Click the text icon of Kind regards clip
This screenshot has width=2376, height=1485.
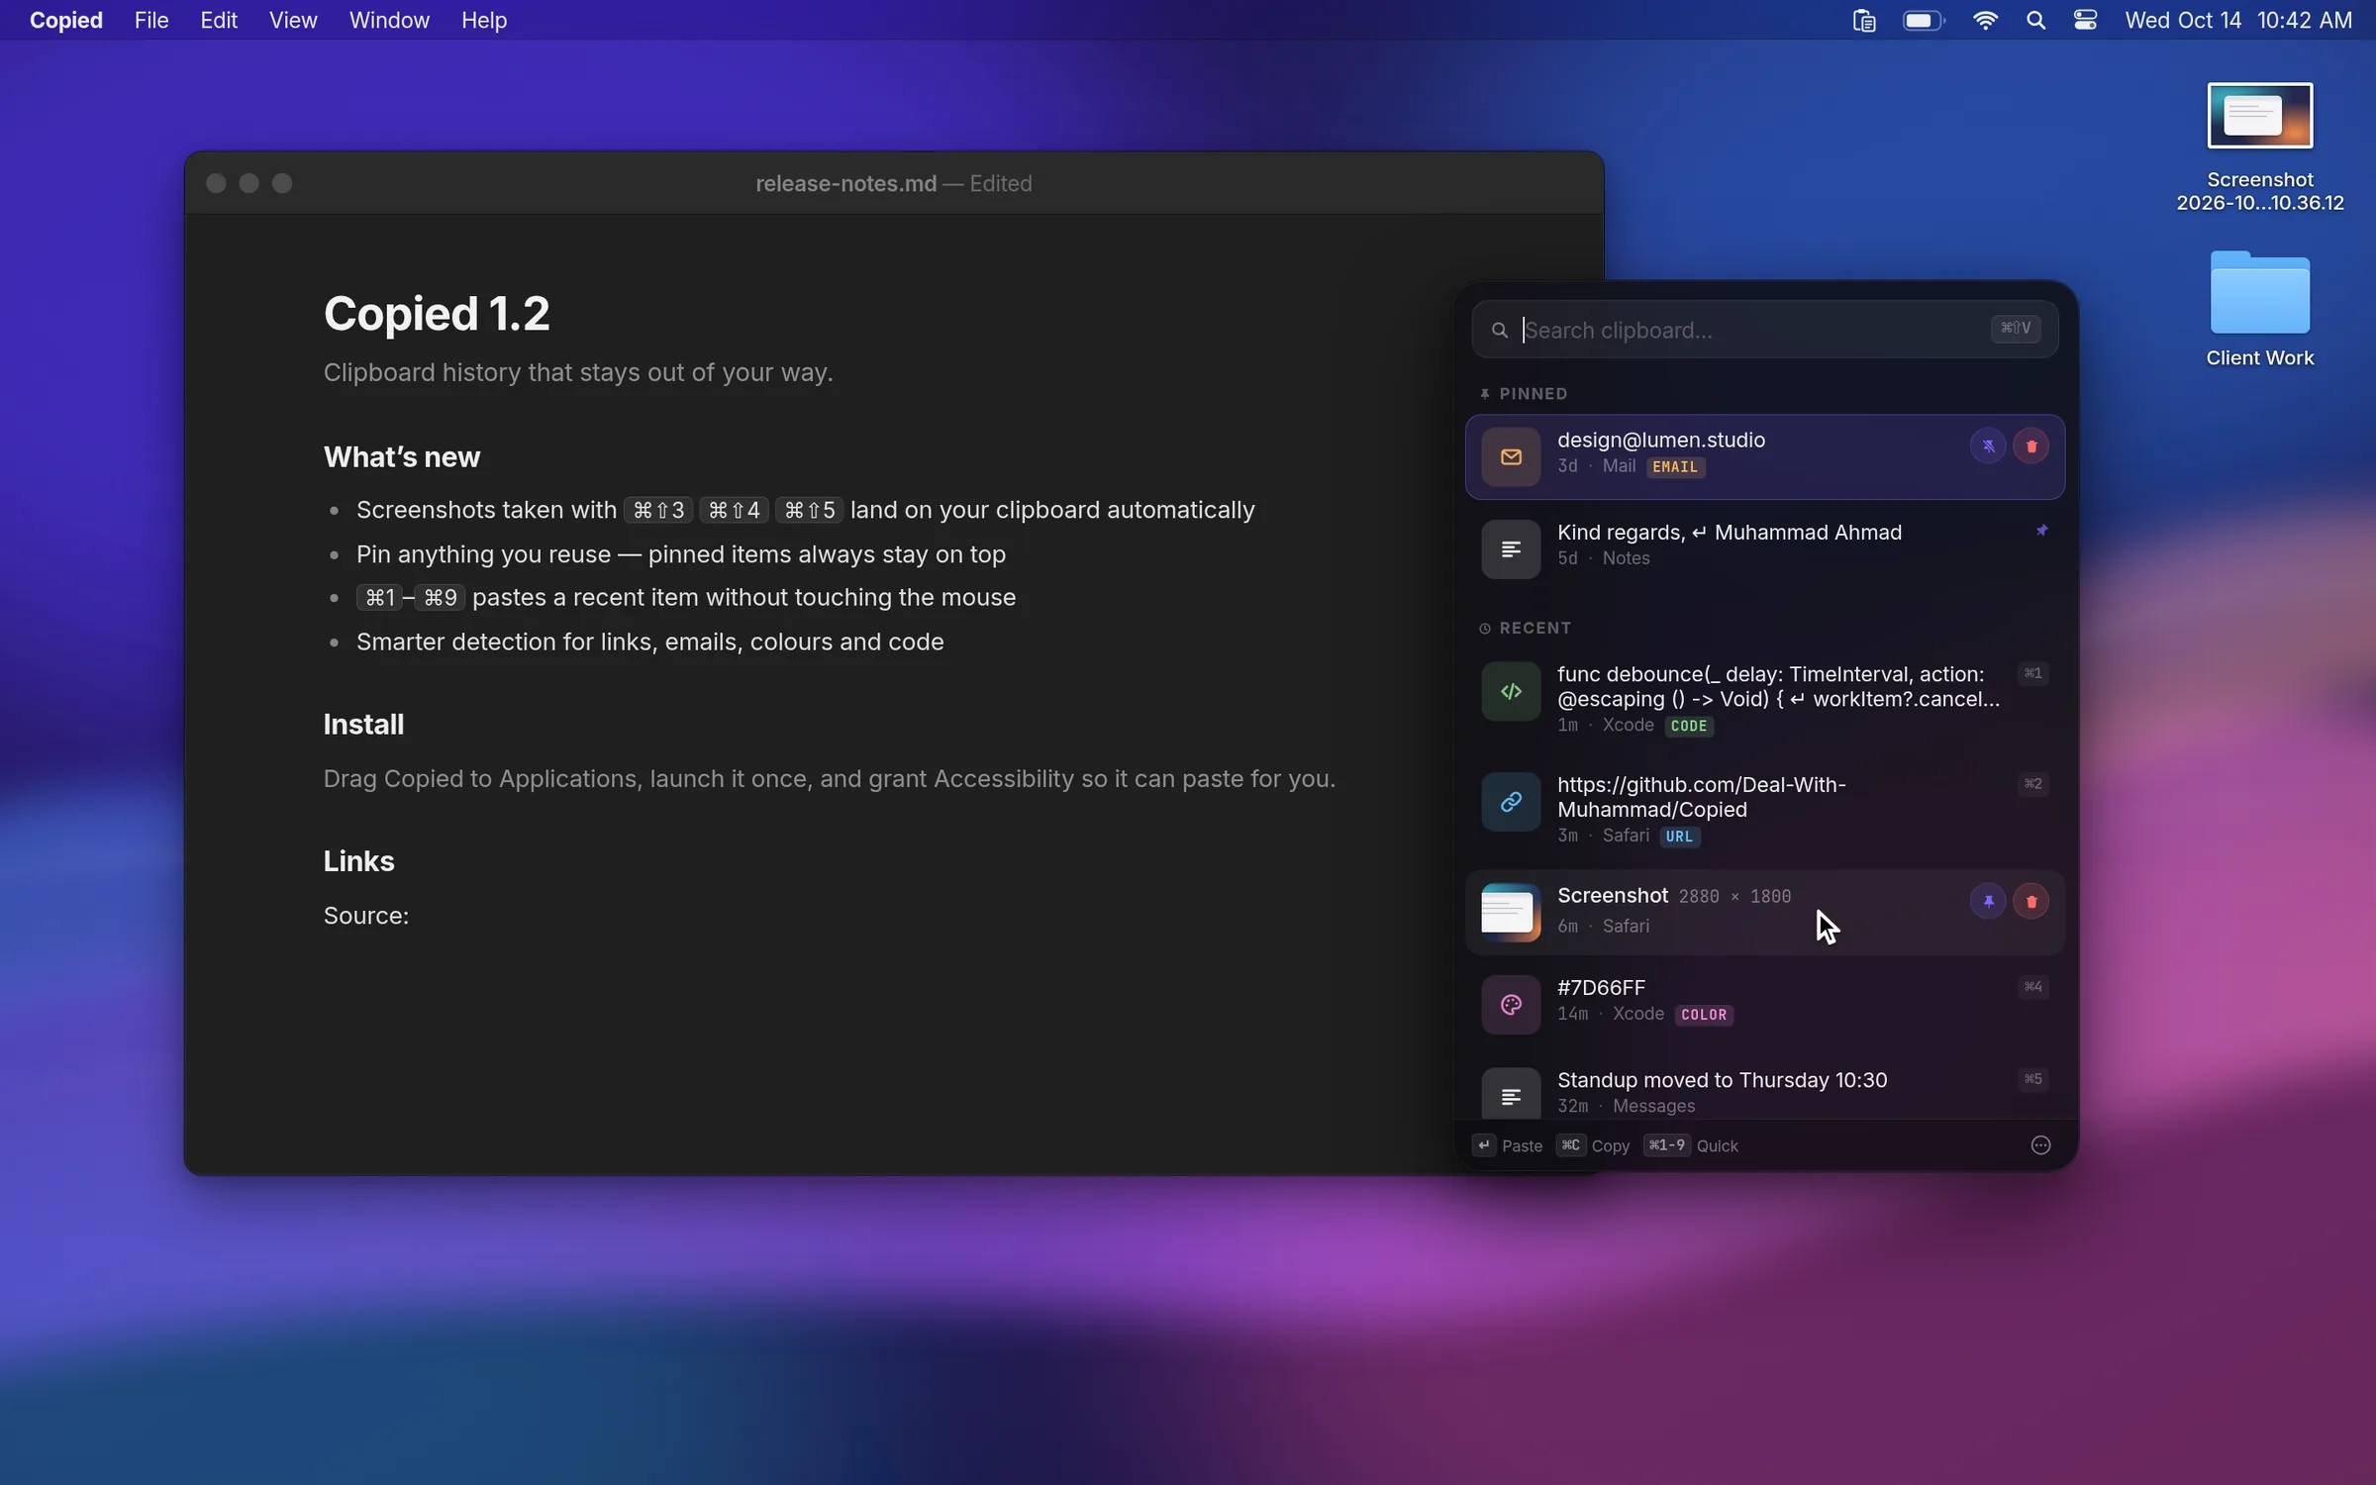[1511, 548]
